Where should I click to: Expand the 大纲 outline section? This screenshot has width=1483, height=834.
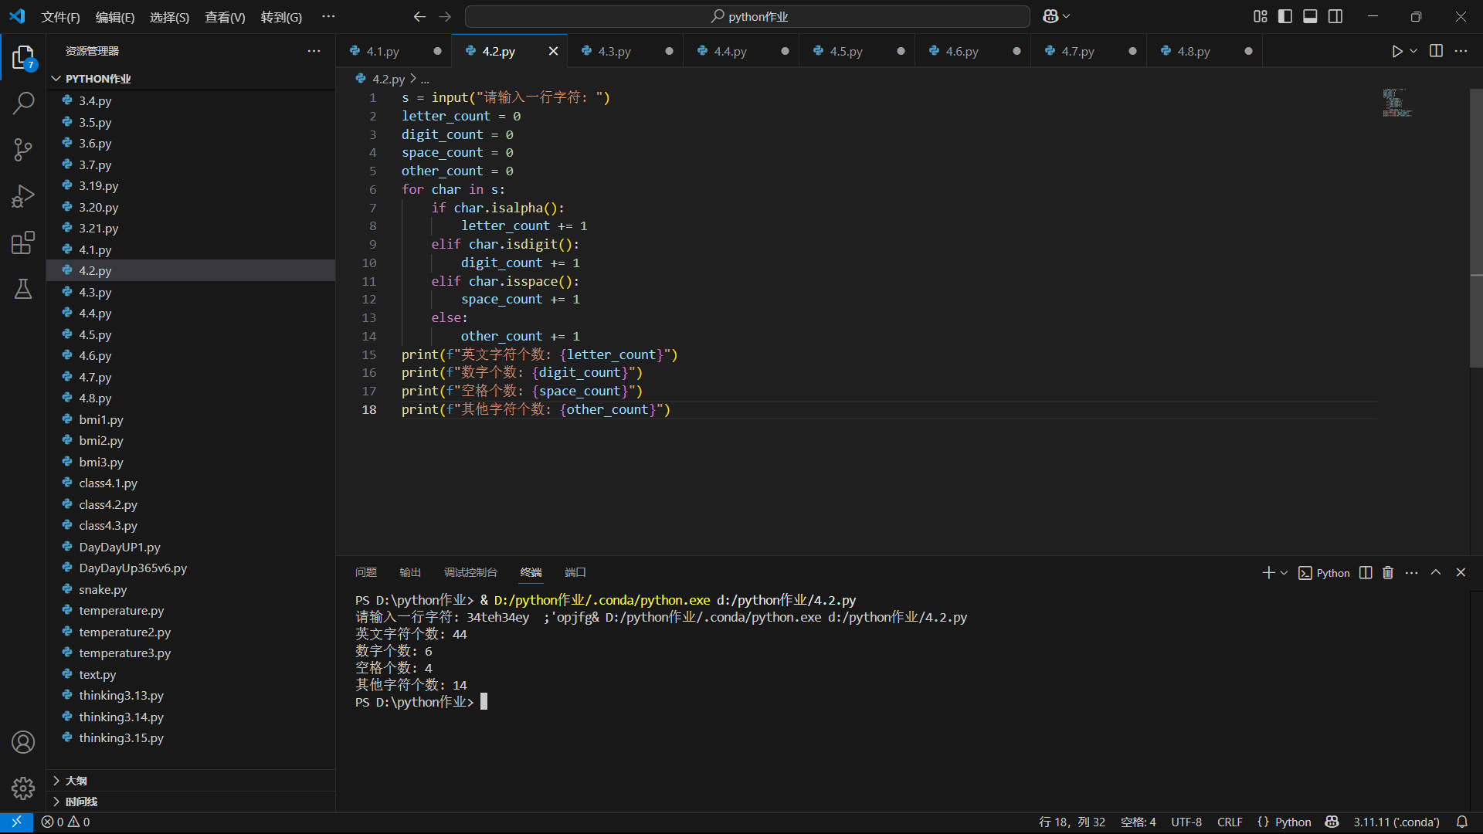76,781
